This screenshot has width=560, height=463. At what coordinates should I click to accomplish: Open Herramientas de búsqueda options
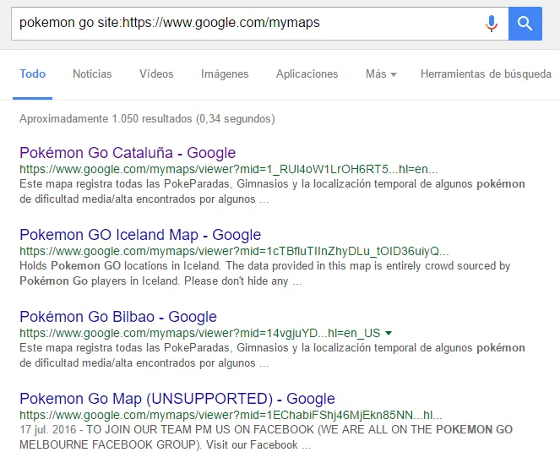point(486,74)
